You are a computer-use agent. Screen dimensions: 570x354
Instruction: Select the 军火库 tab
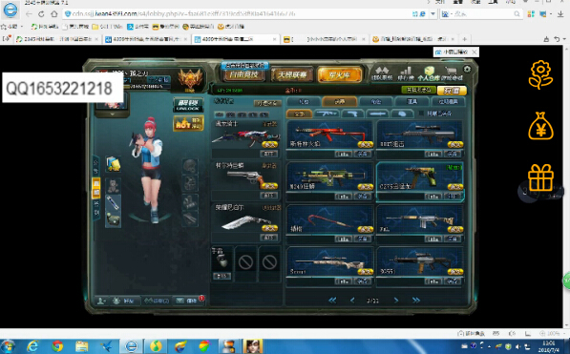(340, 74)
